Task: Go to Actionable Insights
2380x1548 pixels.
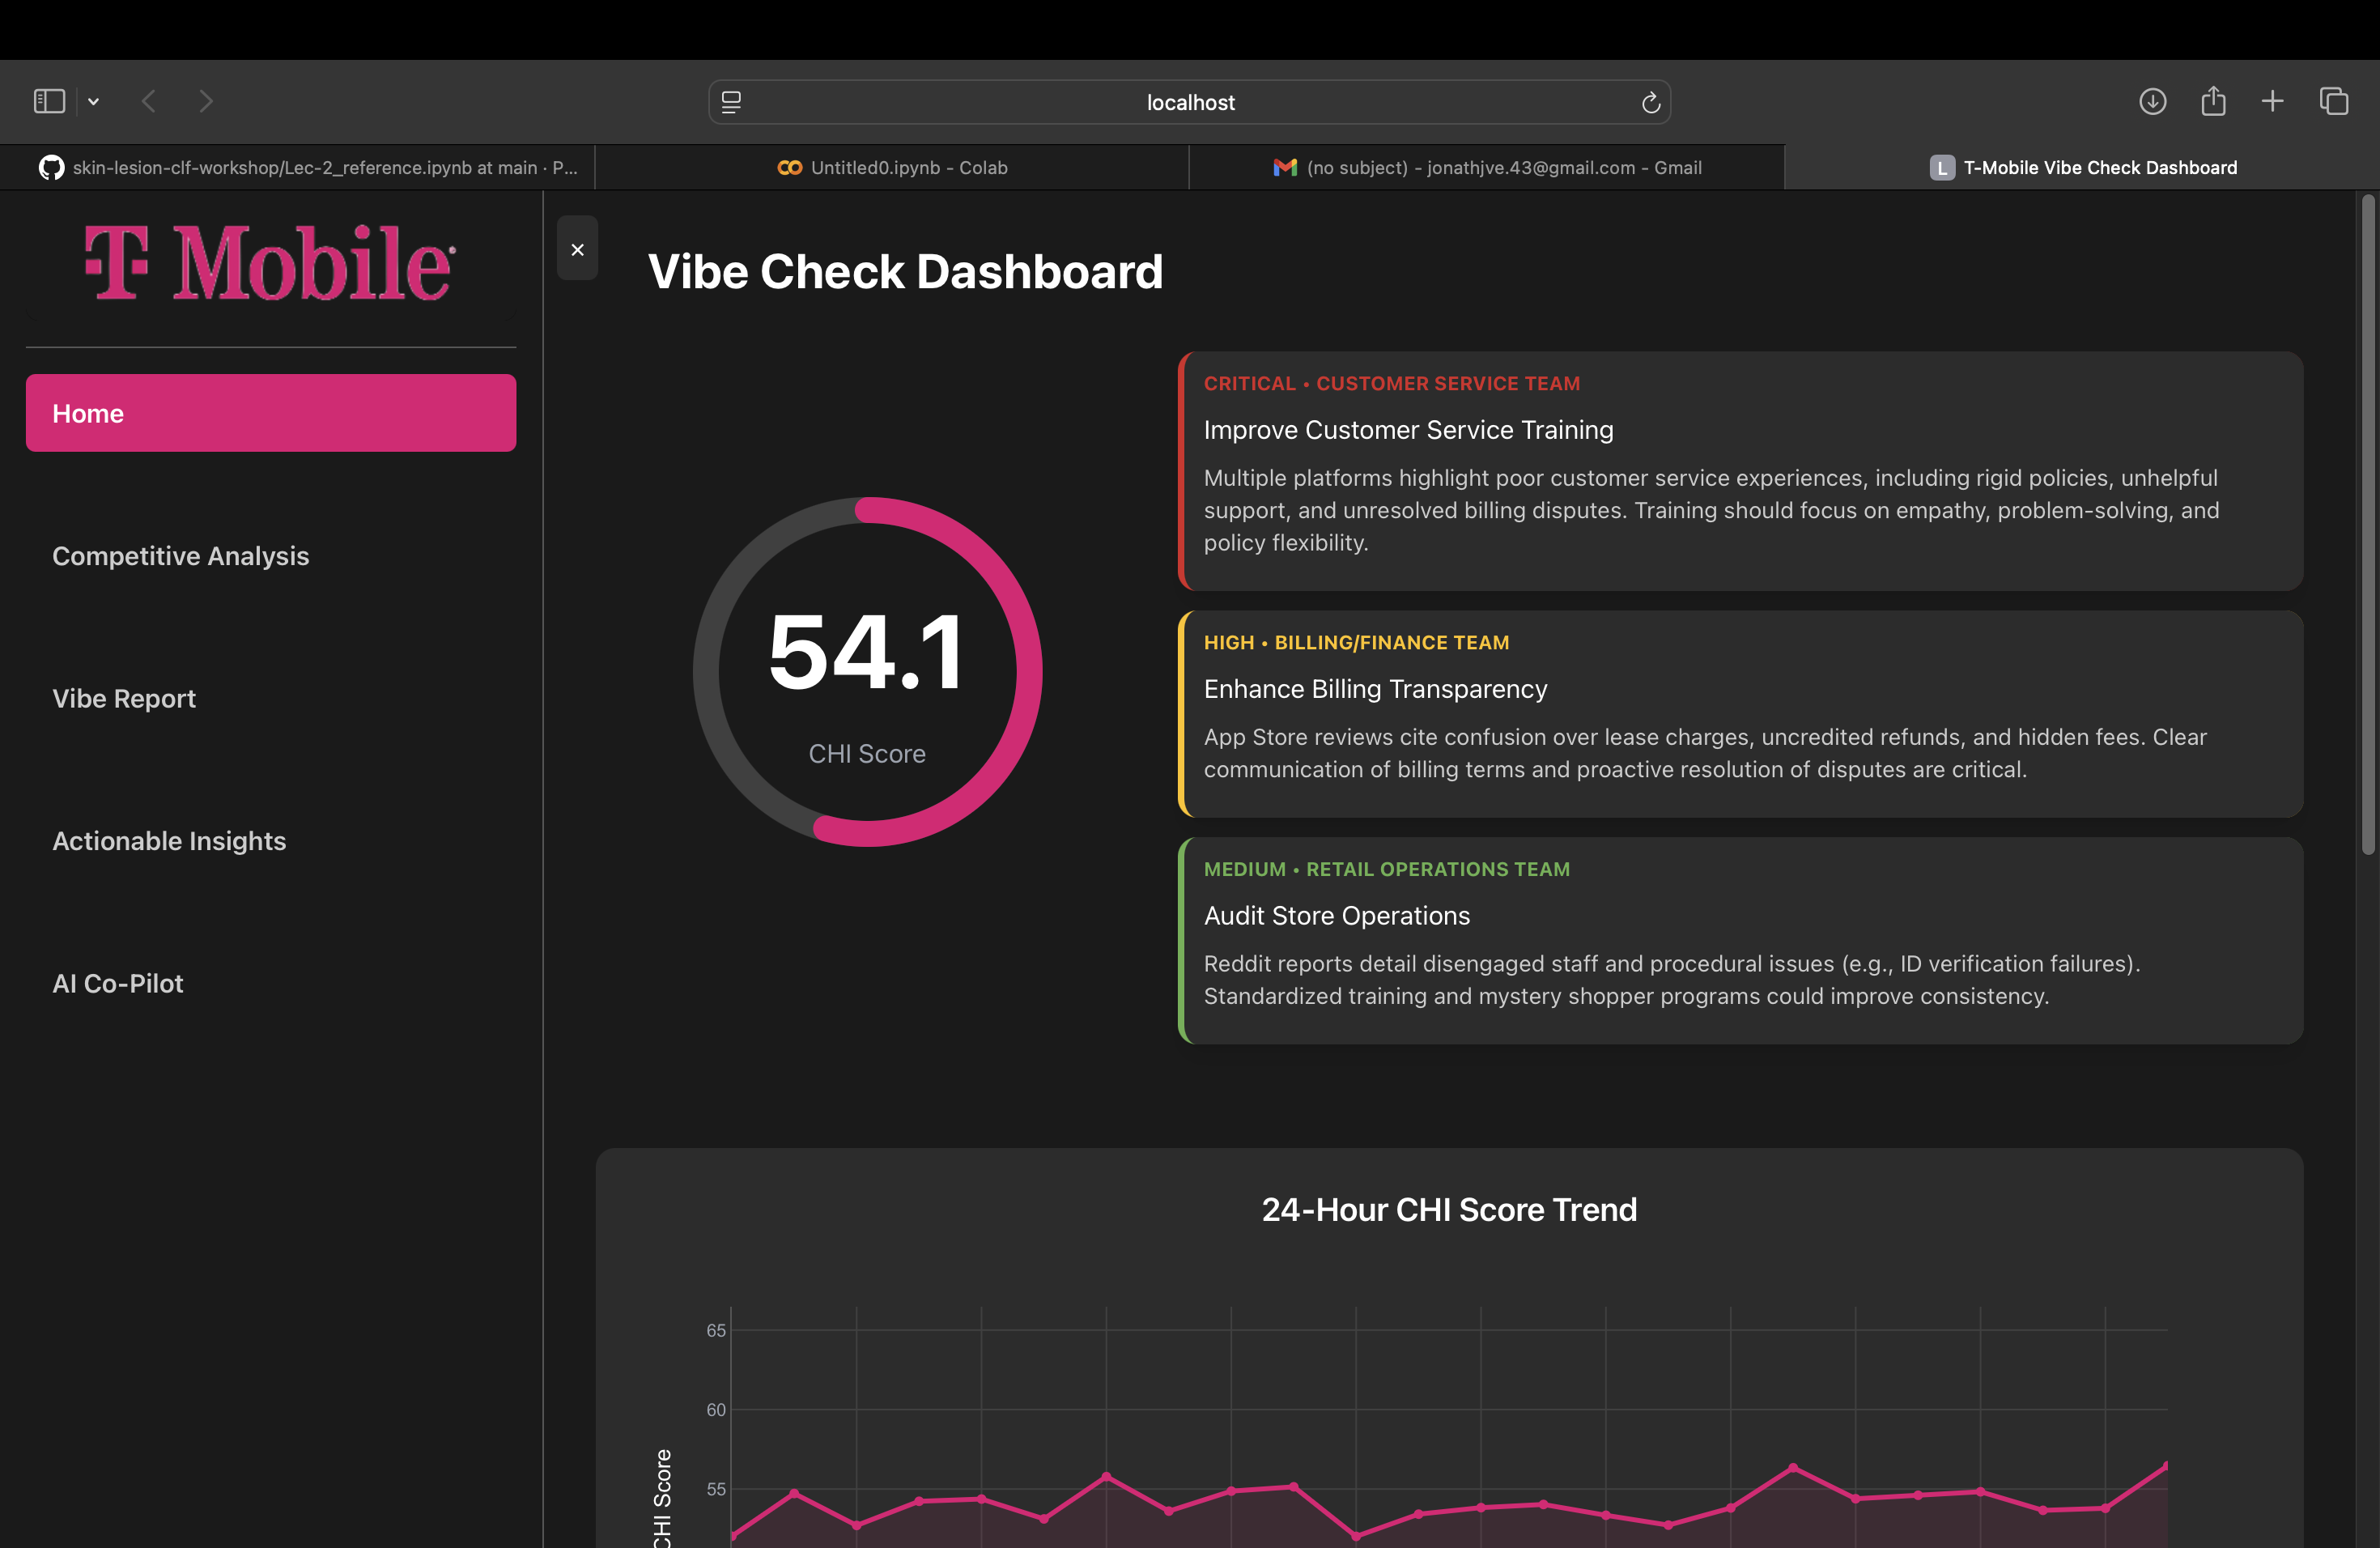Action: click(169, 841)
